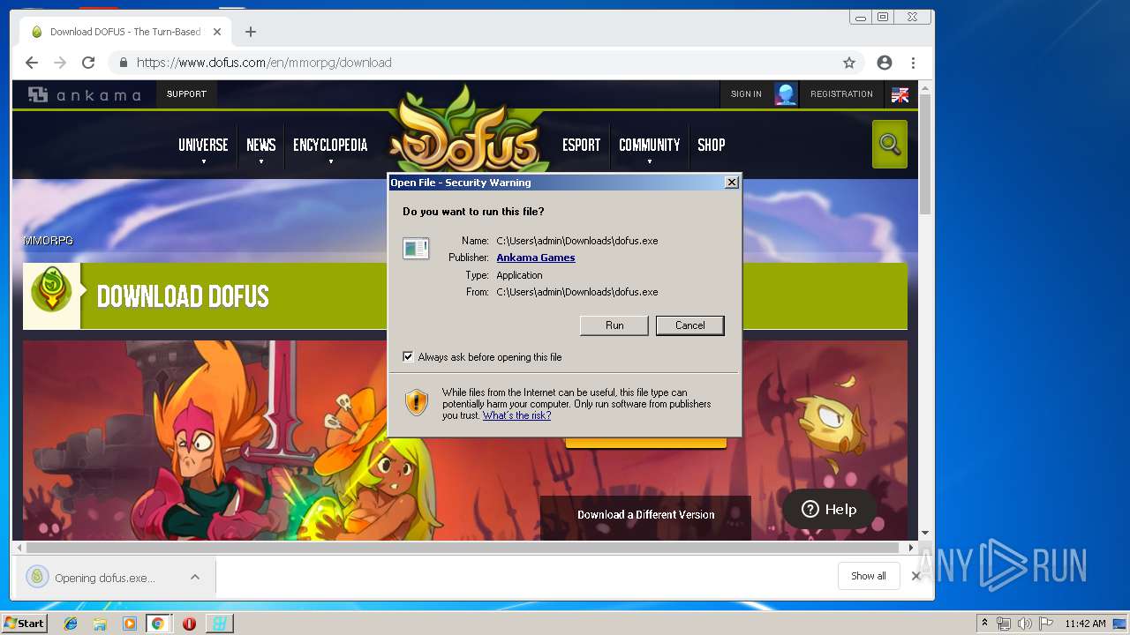1130x635 pixels.
Task: Click the MMORPG breadcrumb text
Action: click(x=49, y=240)
